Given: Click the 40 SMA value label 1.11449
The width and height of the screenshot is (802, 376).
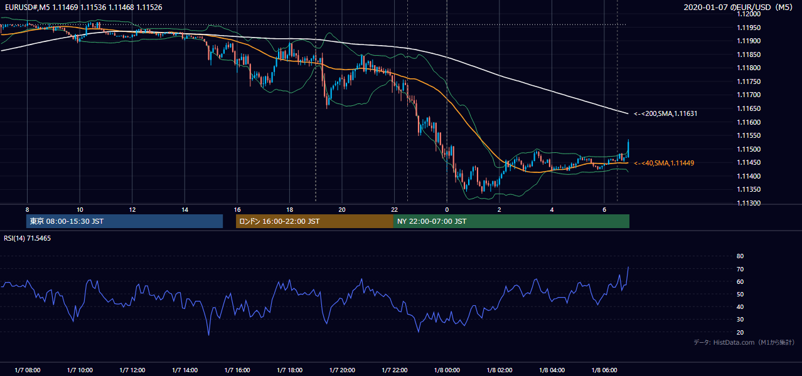Looking at the screenshot, I should 664,163.
